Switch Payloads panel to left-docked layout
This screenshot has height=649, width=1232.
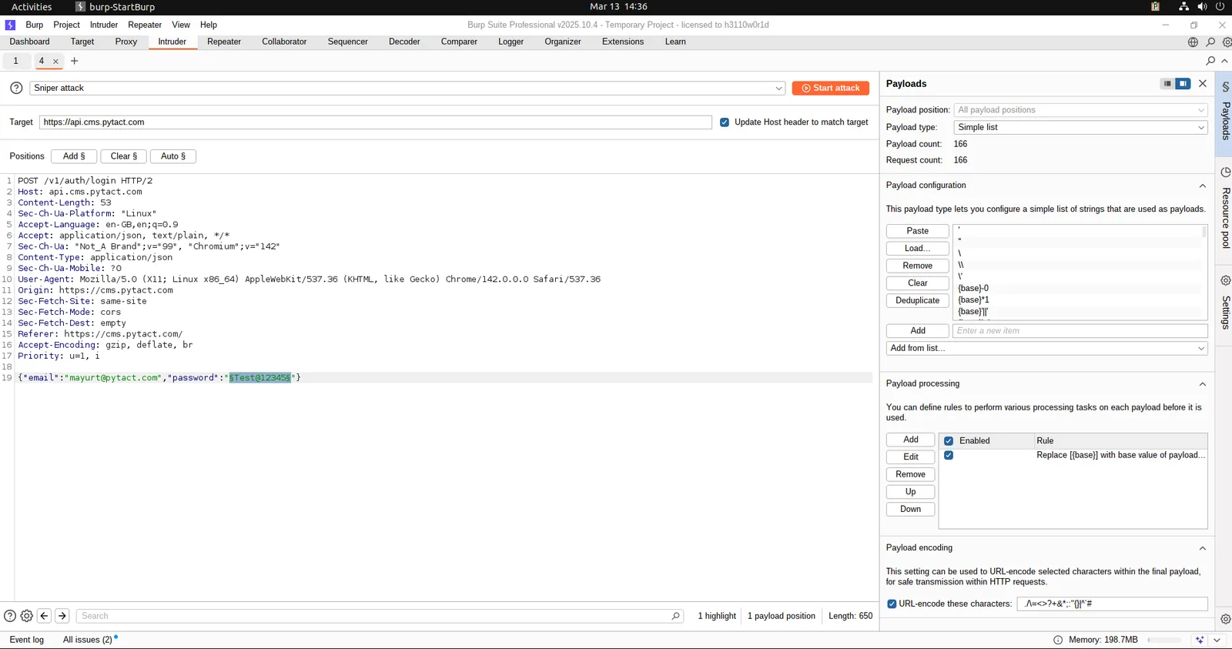(x=1167, y=84)
